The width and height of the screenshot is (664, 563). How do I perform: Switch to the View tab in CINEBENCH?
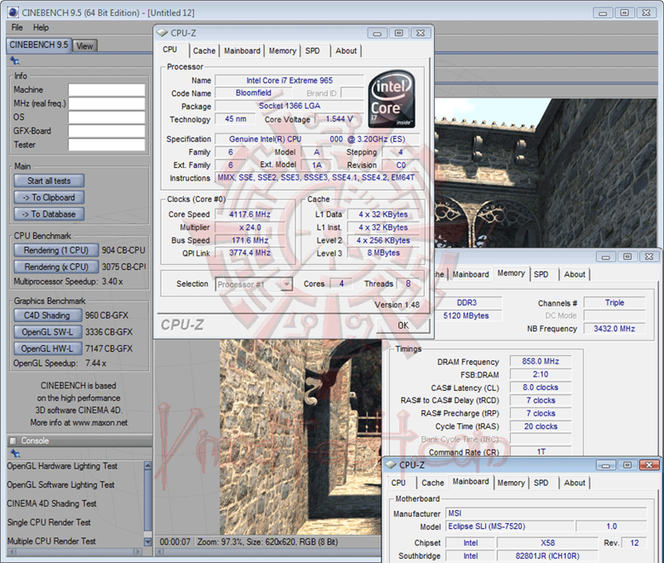(84, 46)
